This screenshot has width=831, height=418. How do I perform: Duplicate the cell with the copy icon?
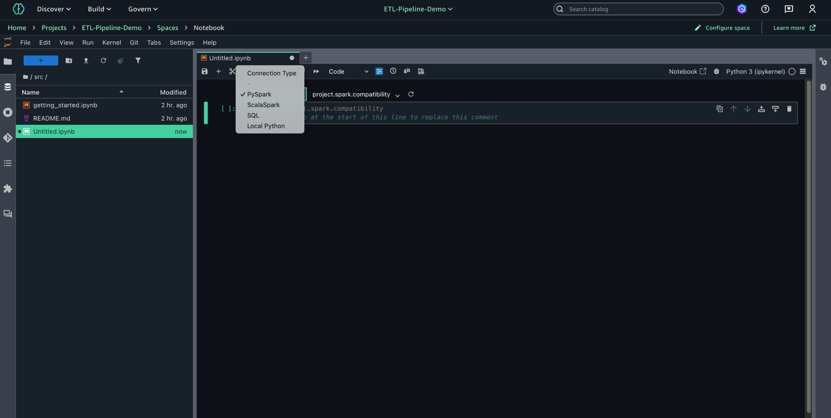pos(719,109)
